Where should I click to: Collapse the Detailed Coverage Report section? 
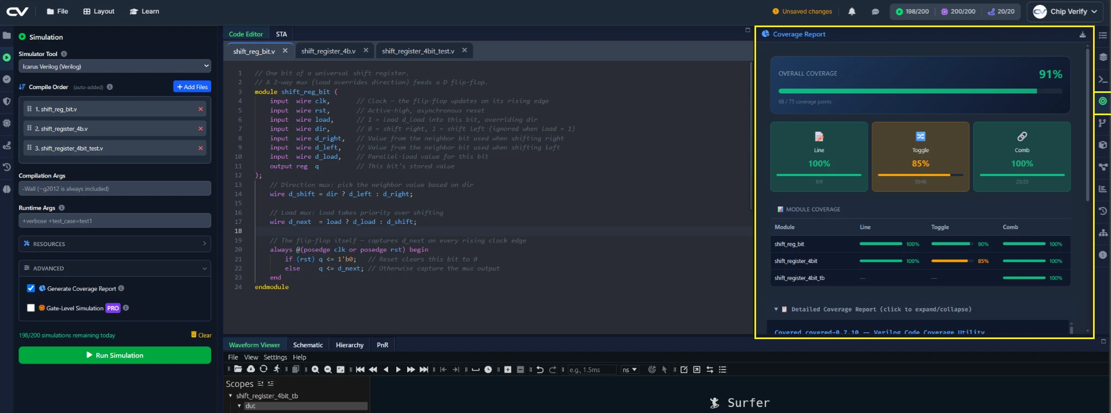[x=776, y=309]
